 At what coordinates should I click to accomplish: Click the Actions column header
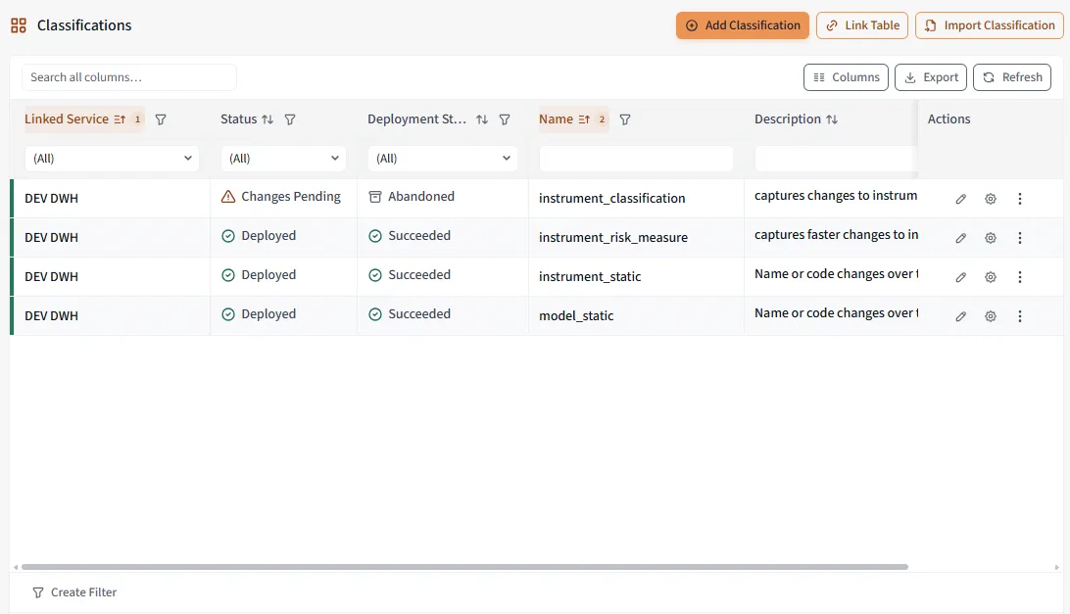coord(948,118)
